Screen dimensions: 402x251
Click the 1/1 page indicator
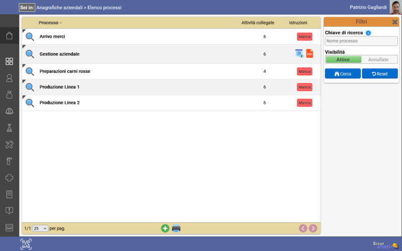coord(28,228)
